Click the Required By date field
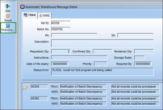This screenshot has height=110, width=163. (143, 64)
